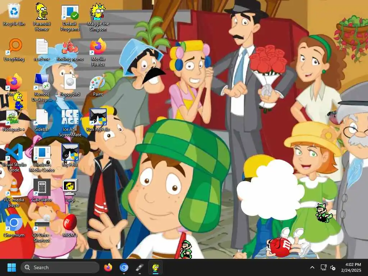Open Chromium from the taskbar
Screen dimensions: 368x276
tap(124, 267)
